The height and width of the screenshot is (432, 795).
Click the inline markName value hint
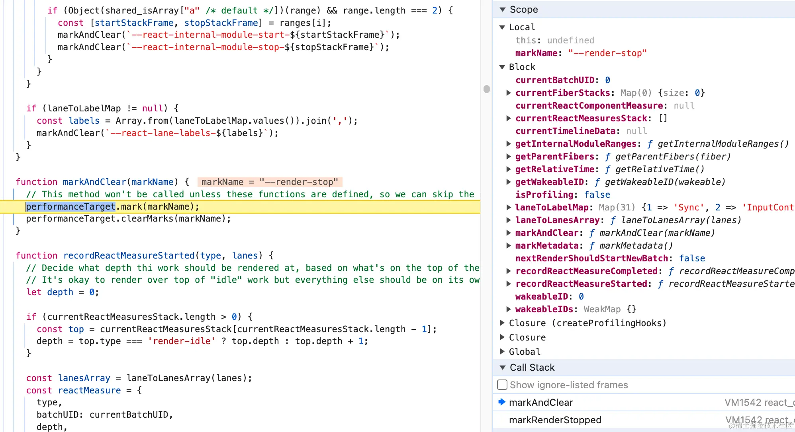click(270, 182)
